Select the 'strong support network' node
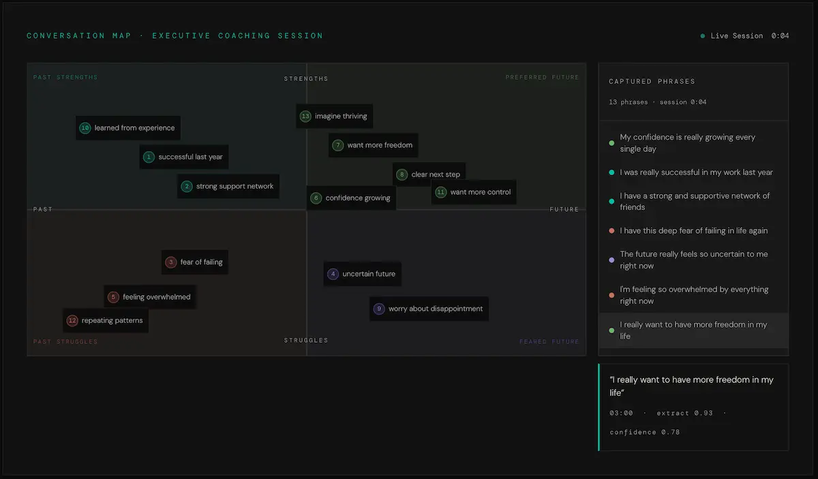The height and width of the screenshot is (479, 818). point(228,187)
